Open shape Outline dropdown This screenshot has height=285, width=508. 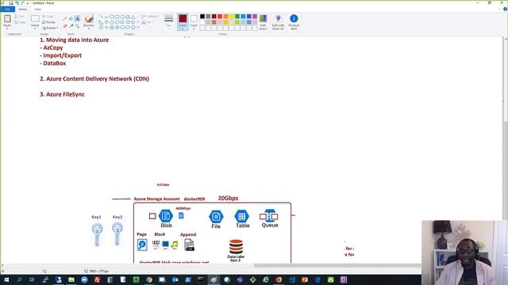(150, 17)
